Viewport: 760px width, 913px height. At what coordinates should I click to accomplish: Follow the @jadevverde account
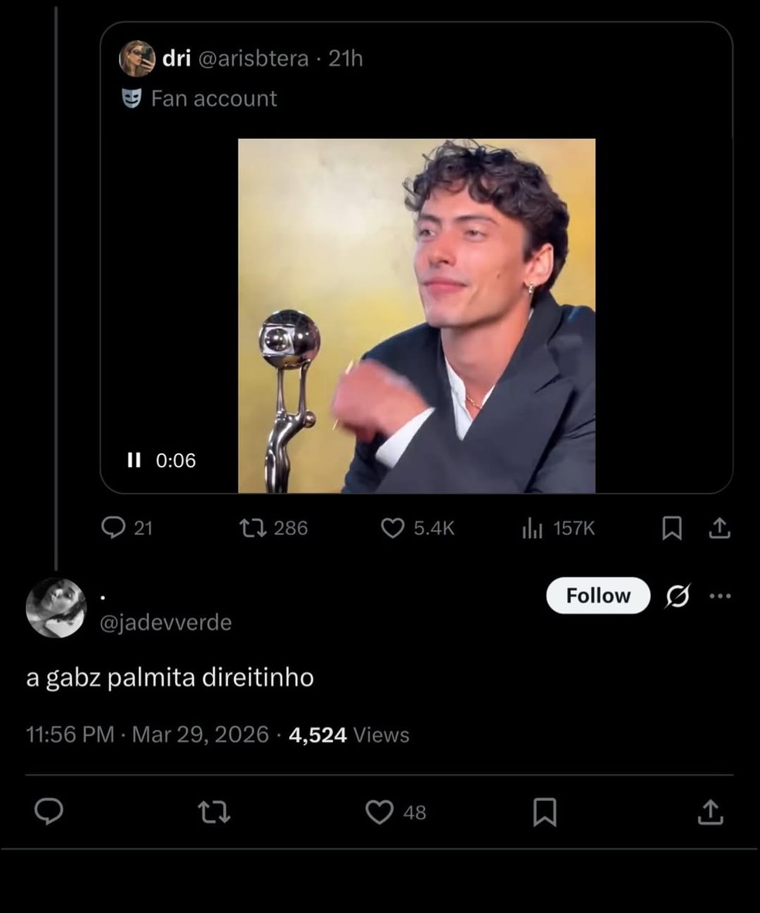[x=598, y=596]
